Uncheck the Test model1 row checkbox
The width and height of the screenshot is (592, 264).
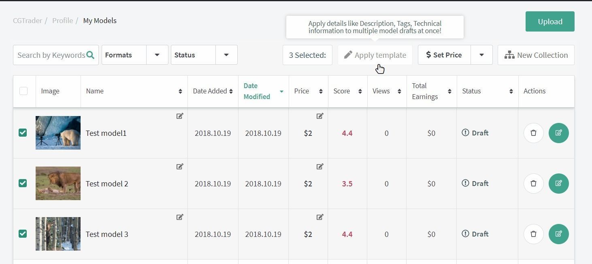point(23,133)
